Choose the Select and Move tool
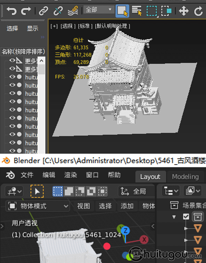The image size is (206, 263). point(183,11)
